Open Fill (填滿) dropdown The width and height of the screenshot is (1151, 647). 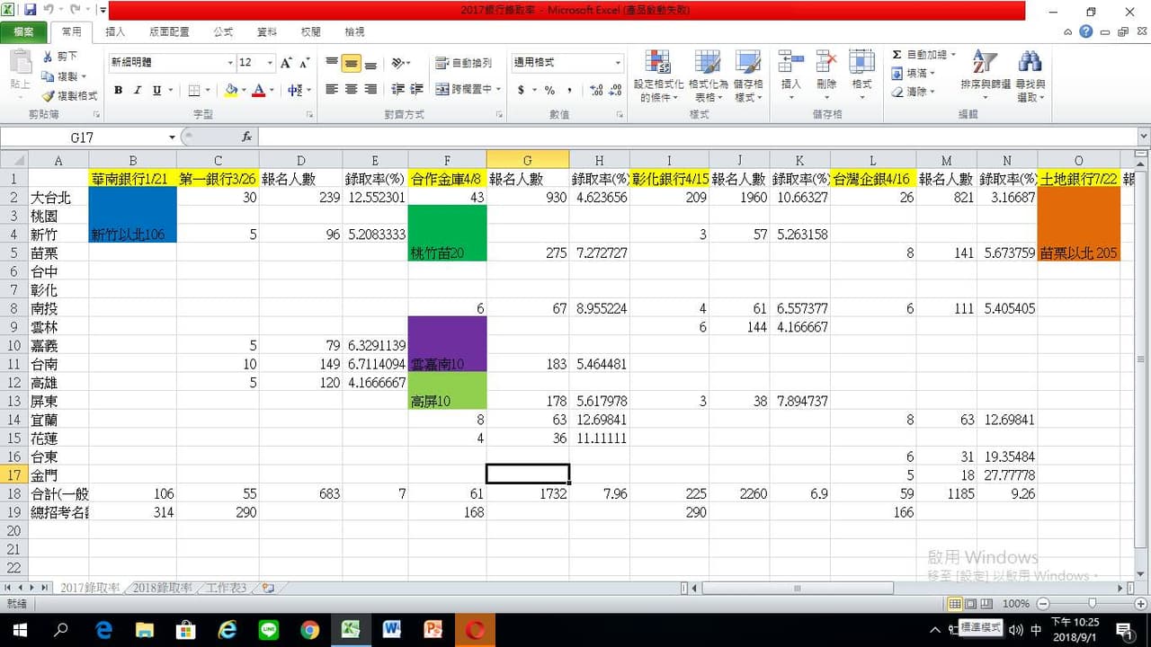[x=914, y=74]
